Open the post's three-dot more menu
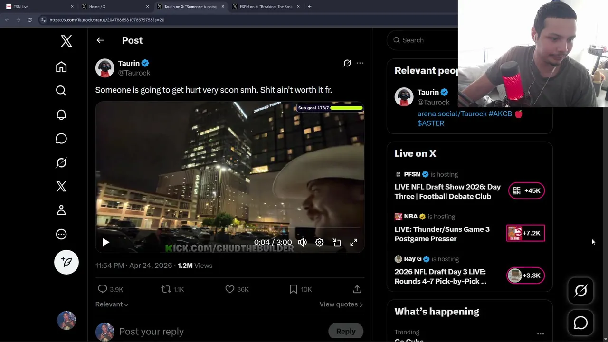Image resolution: width=608 pixels, height=342 pixels. [x=360, y=63]
